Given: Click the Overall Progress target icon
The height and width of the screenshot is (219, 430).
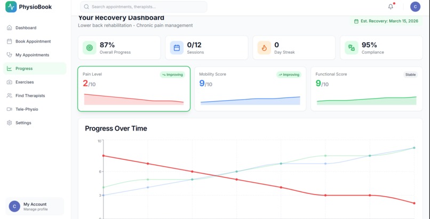Looking at the screenshot, I should pyautogui.click(x=90, y=47).
